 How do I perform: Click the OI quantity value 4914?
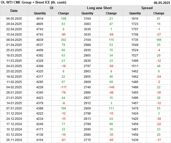tap(40, 19)
